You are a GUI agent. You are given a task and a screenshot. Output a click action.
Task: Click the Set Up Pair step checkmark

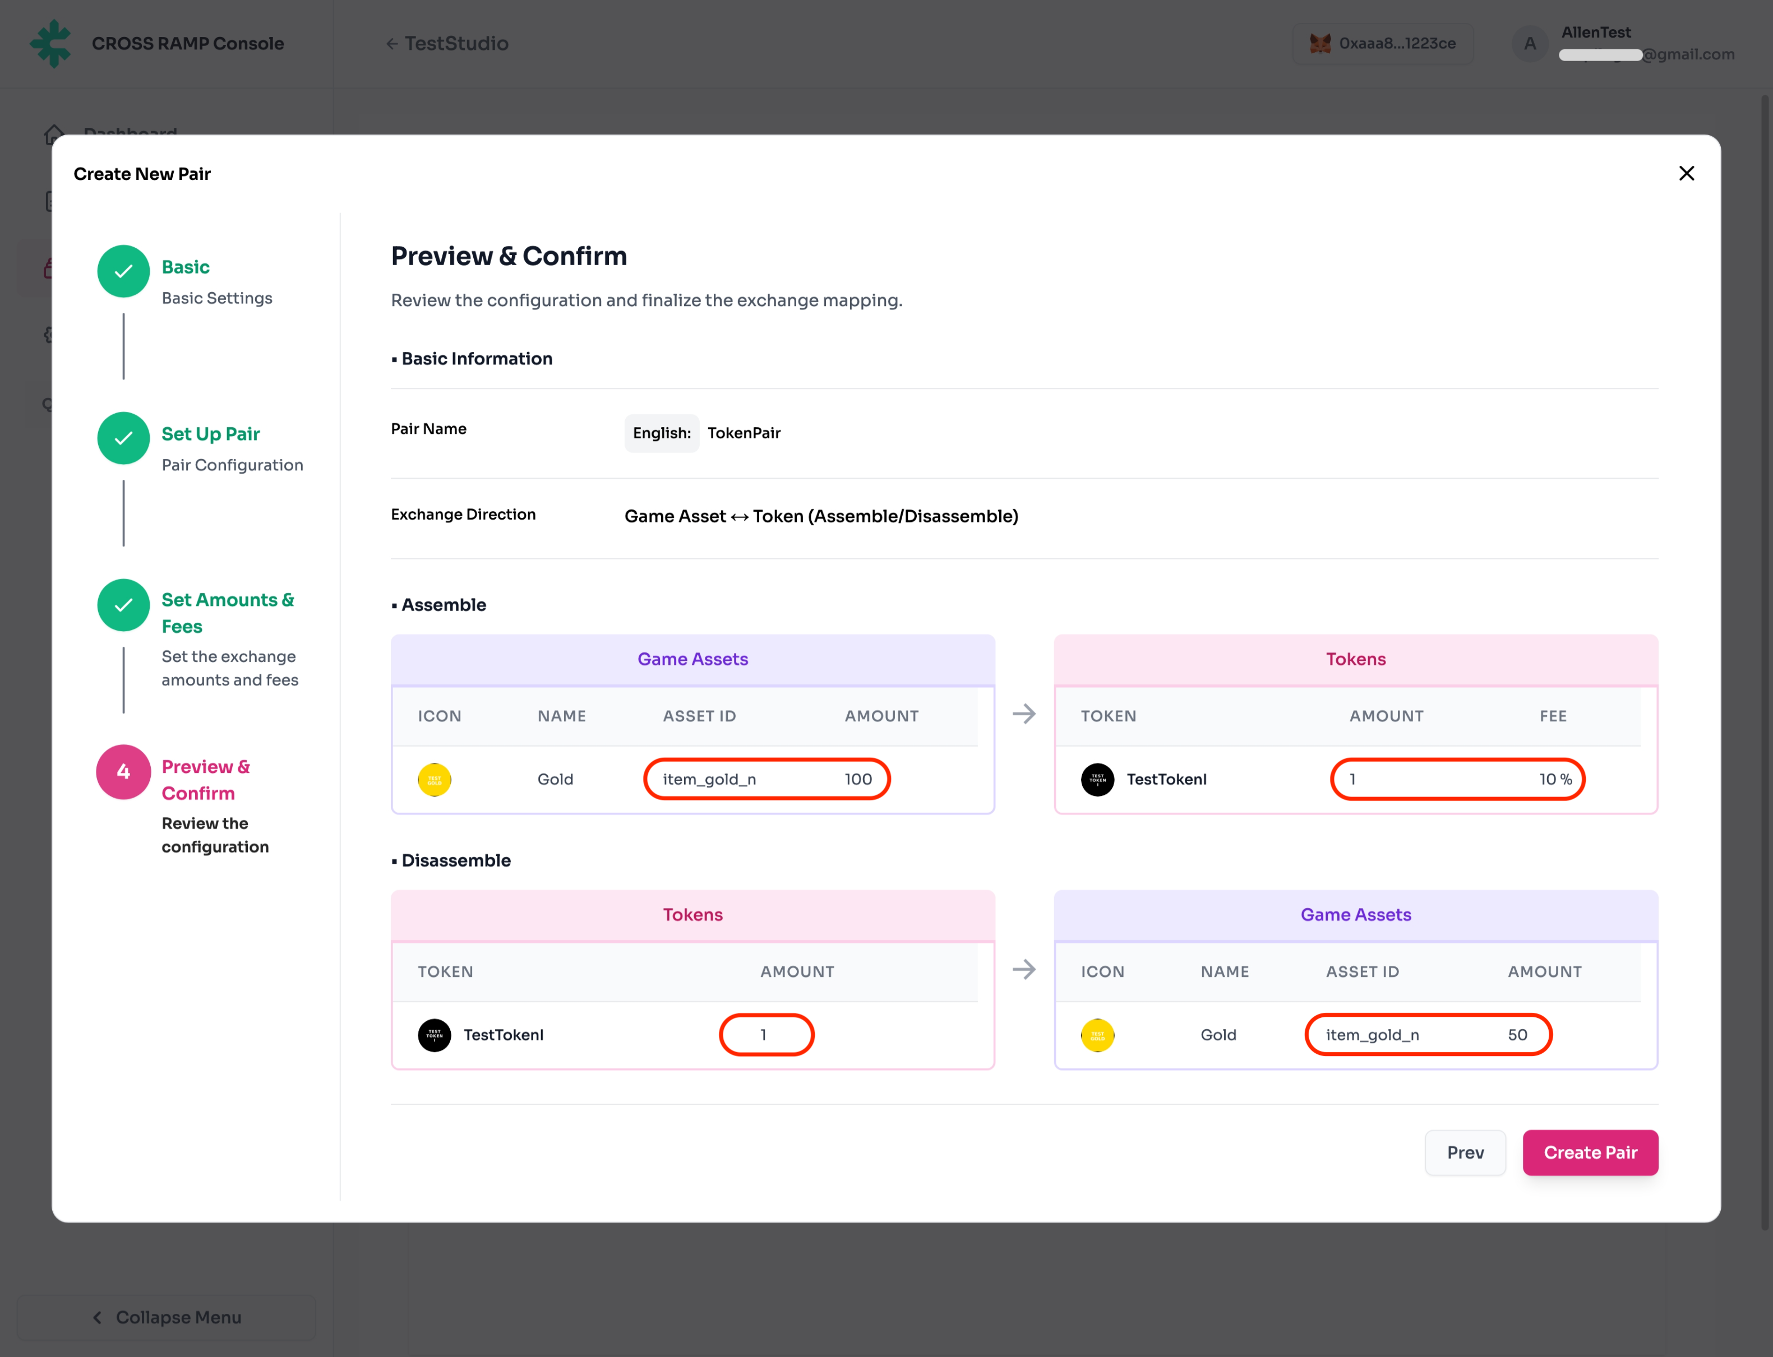point(123,439)
